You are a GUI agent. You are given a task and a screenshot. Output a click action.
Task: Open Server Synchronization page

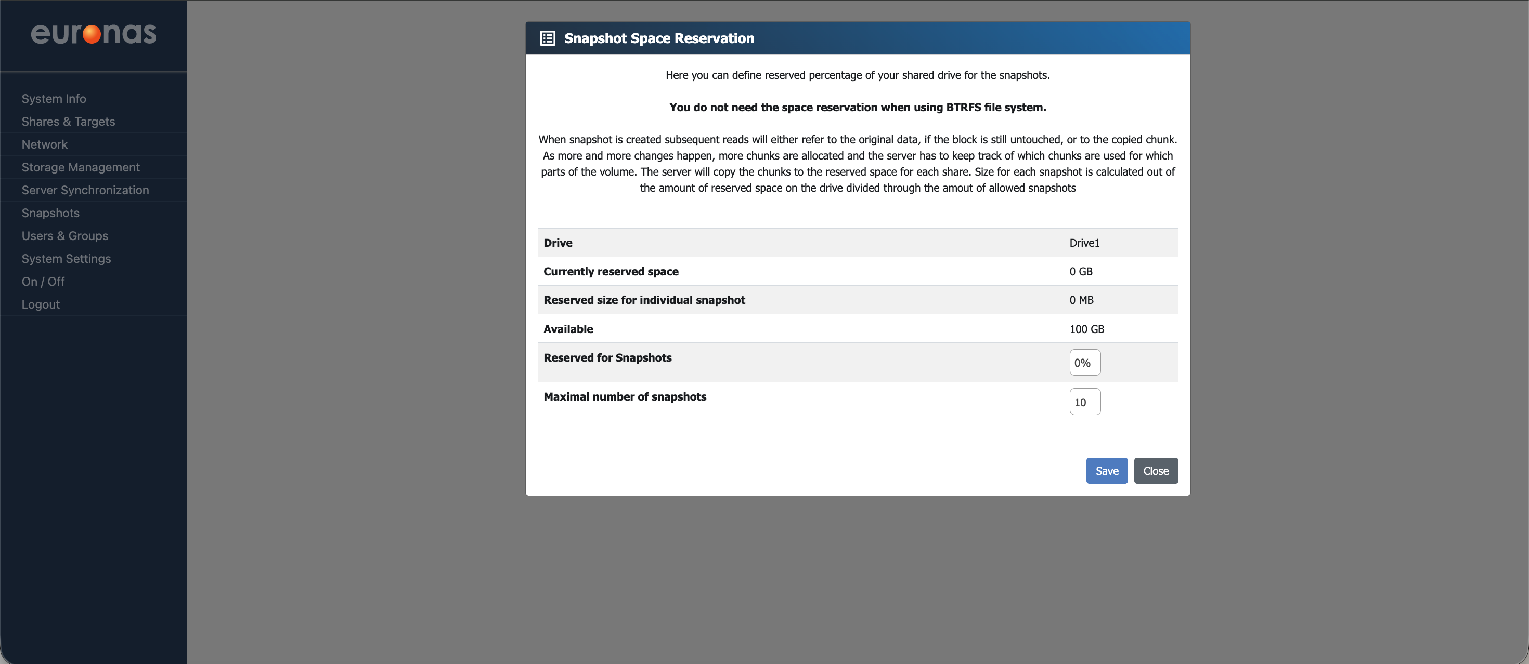[x=85, y=190]
